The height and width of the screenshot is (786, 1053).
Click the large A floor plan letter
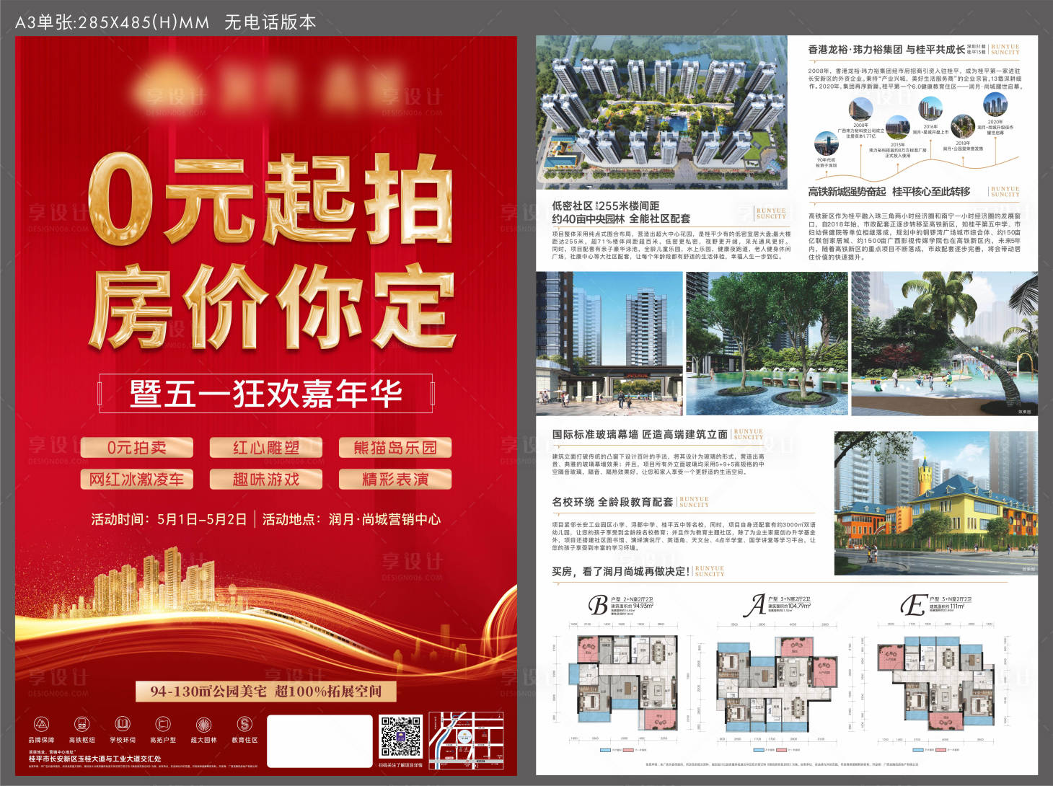[x=755, y=605]
